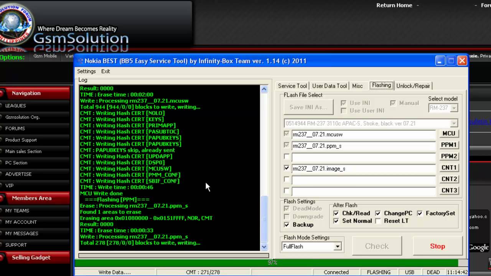491x276 pixels.
Task: Open the Return Home link on website
Action: pyautogui.click(x=394, y=5)
